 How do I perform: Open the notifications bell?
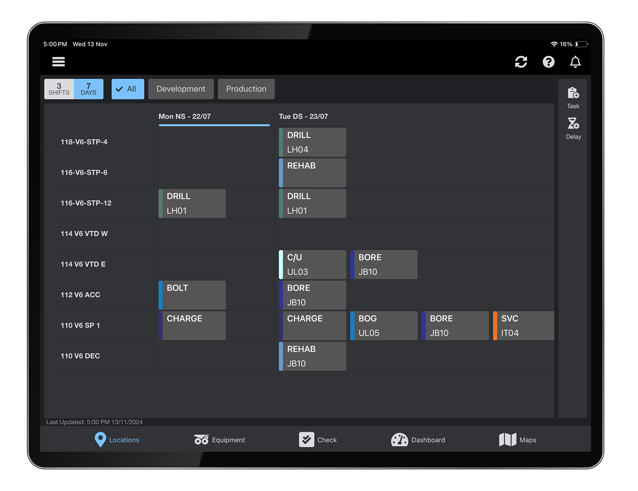tap(575, 62)
